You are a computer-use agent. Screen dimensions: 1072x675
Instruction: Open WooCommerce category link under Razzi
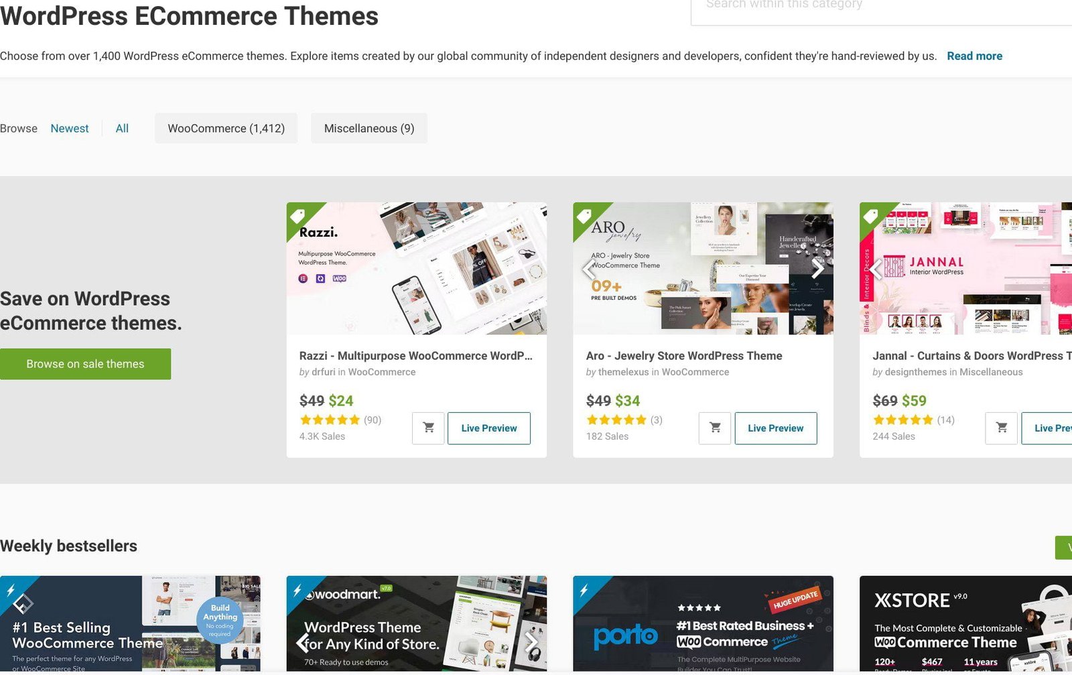click(382, 372)
